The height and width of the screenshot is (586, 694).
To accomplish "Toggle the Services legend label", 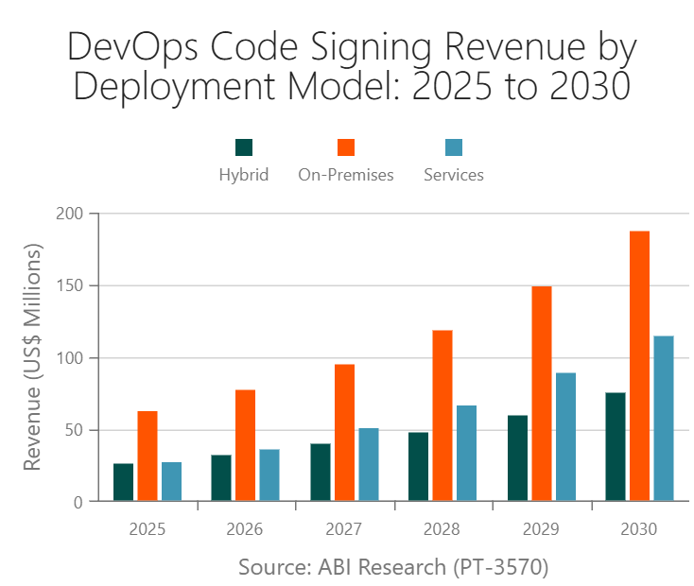I will tap(454, 175).
